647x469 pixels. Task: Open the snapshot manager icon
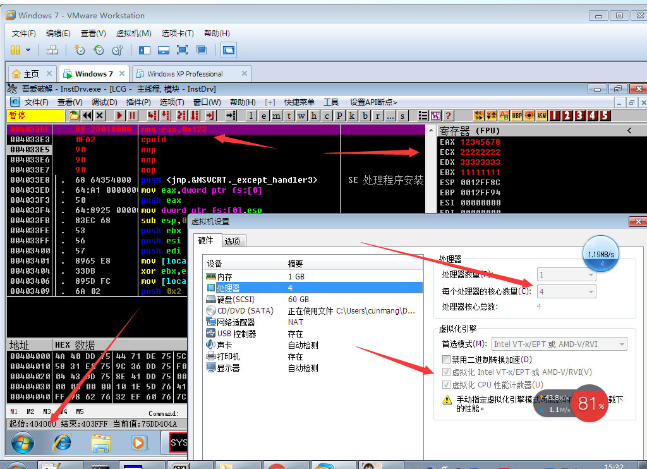tap(117, 50)
